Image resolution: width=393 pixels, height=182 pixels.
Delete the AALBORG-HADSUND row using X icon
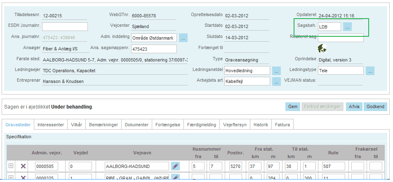click(23, 166)
